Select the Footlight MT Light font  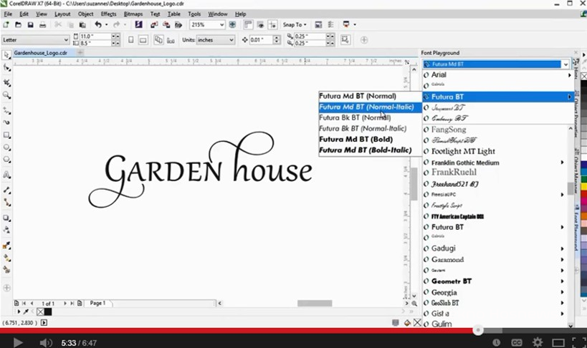tap(463, 151)
